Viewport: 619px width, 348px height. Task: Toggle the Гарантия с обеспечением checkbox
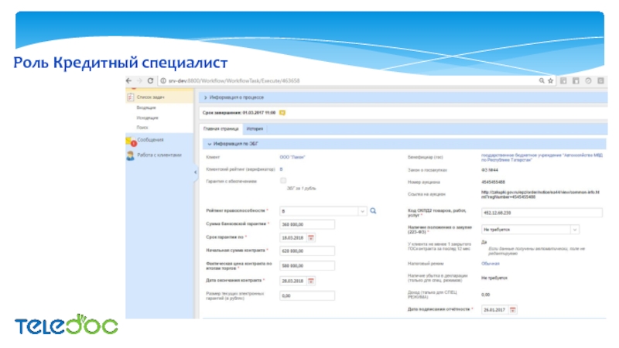tap(282, 181)
